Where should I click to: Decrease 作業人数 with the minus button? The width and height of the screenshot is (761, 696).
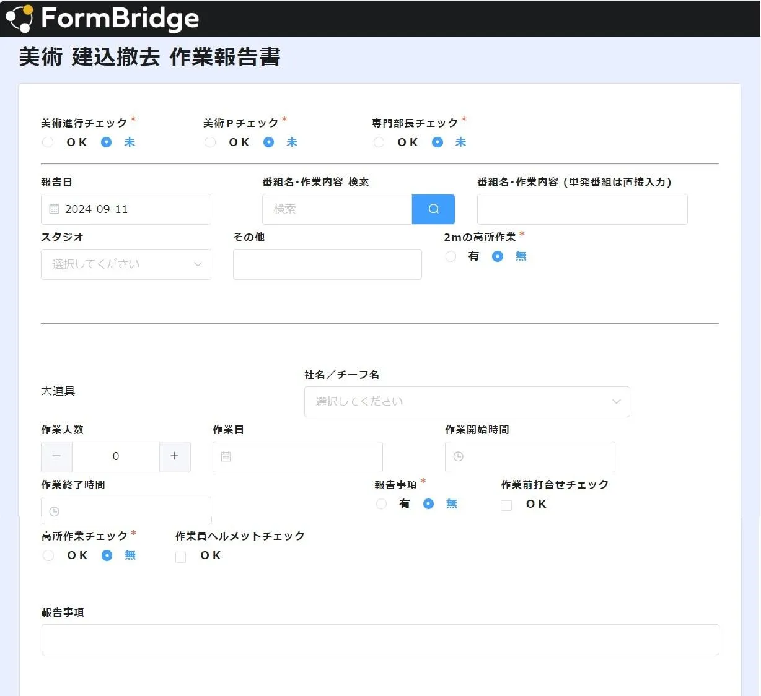pos(57,456)
